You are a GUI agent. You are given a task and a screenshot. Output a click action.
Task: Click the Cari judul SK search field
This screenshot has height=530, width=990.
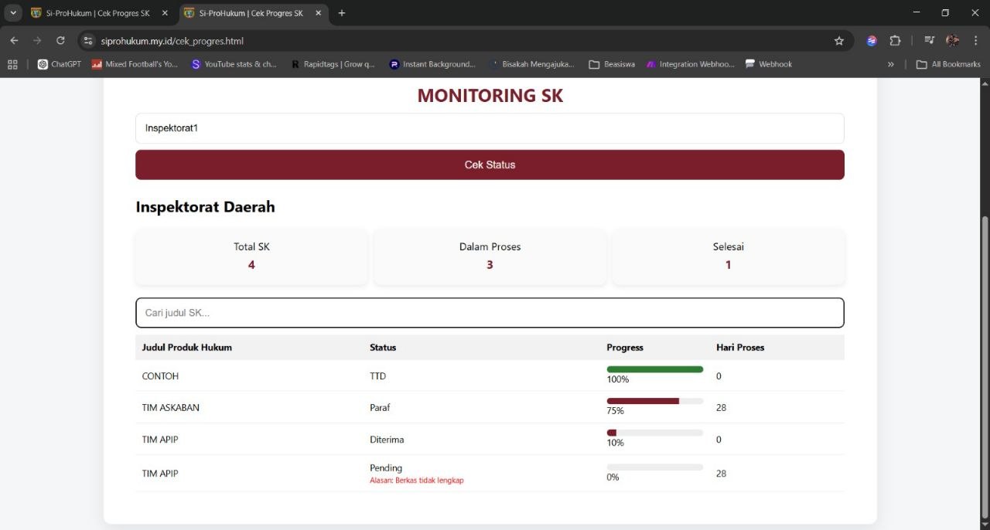coord(490,312)
